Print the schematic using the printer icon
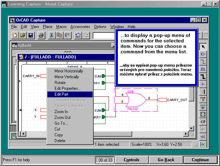The width and height of the screenshot is (220, 166). point(41,35)
